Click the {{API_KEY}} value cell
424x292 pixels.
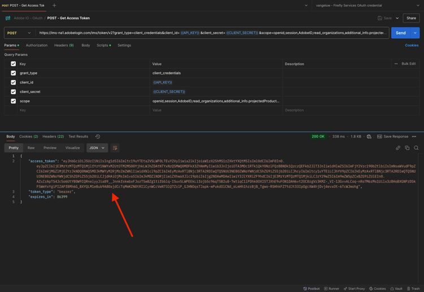click(x=216, y=82)
